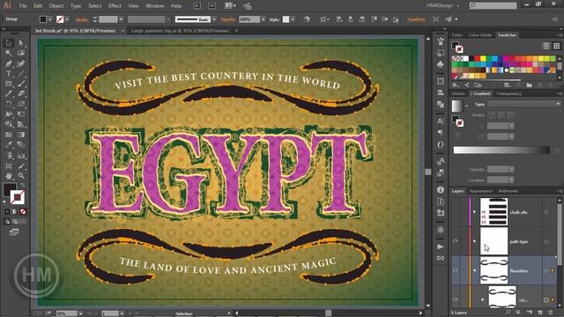Image resolution: width=564 pixels, height=317 pixels.
Task: Click the target circle of flourishes layer
Action: tap(546, 270)
